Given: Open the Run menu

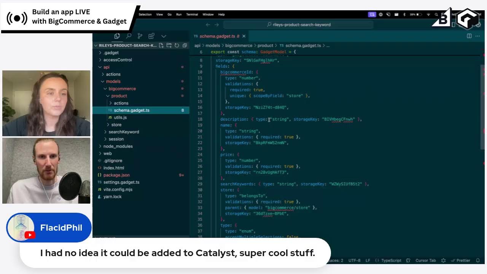Looking at the screenshot, I should [x=179, y=14].
